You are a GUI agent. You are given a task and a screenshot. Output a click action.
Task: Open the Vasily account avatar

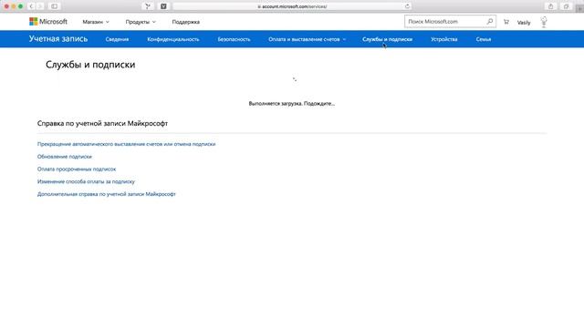click(x=544, y=22)
